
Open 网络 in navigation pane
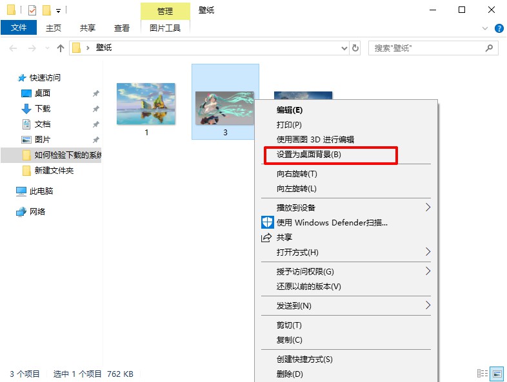tap(37, 211)
